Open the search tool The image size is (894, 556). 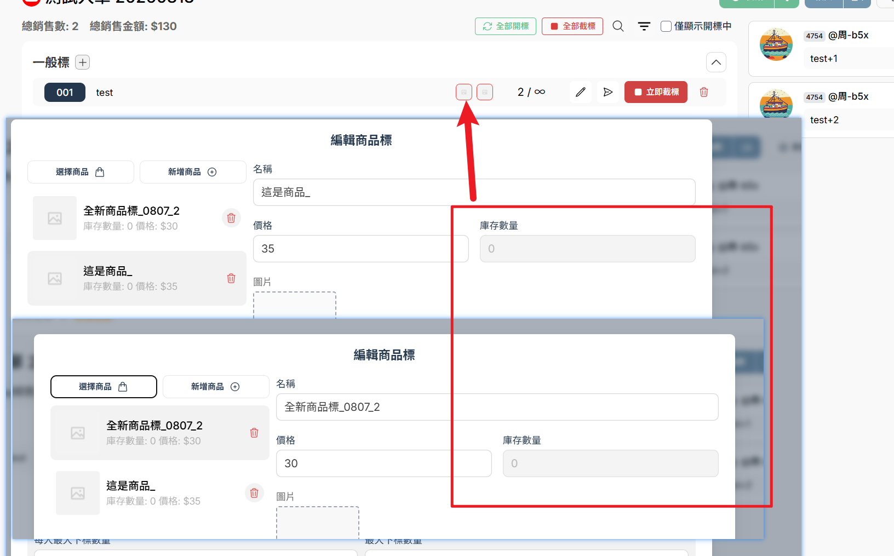(618, 26)
